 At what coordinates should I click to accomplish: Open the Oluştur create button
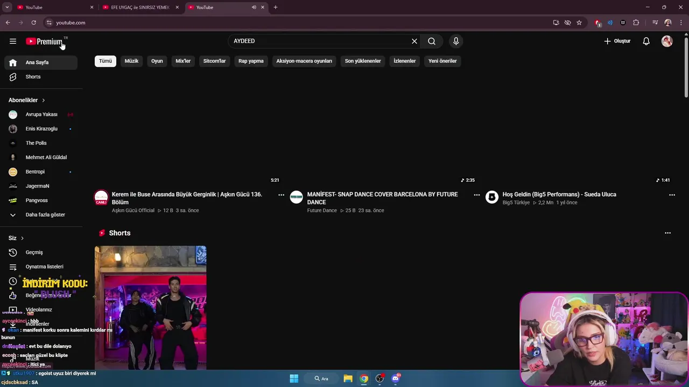click(617, 41)
